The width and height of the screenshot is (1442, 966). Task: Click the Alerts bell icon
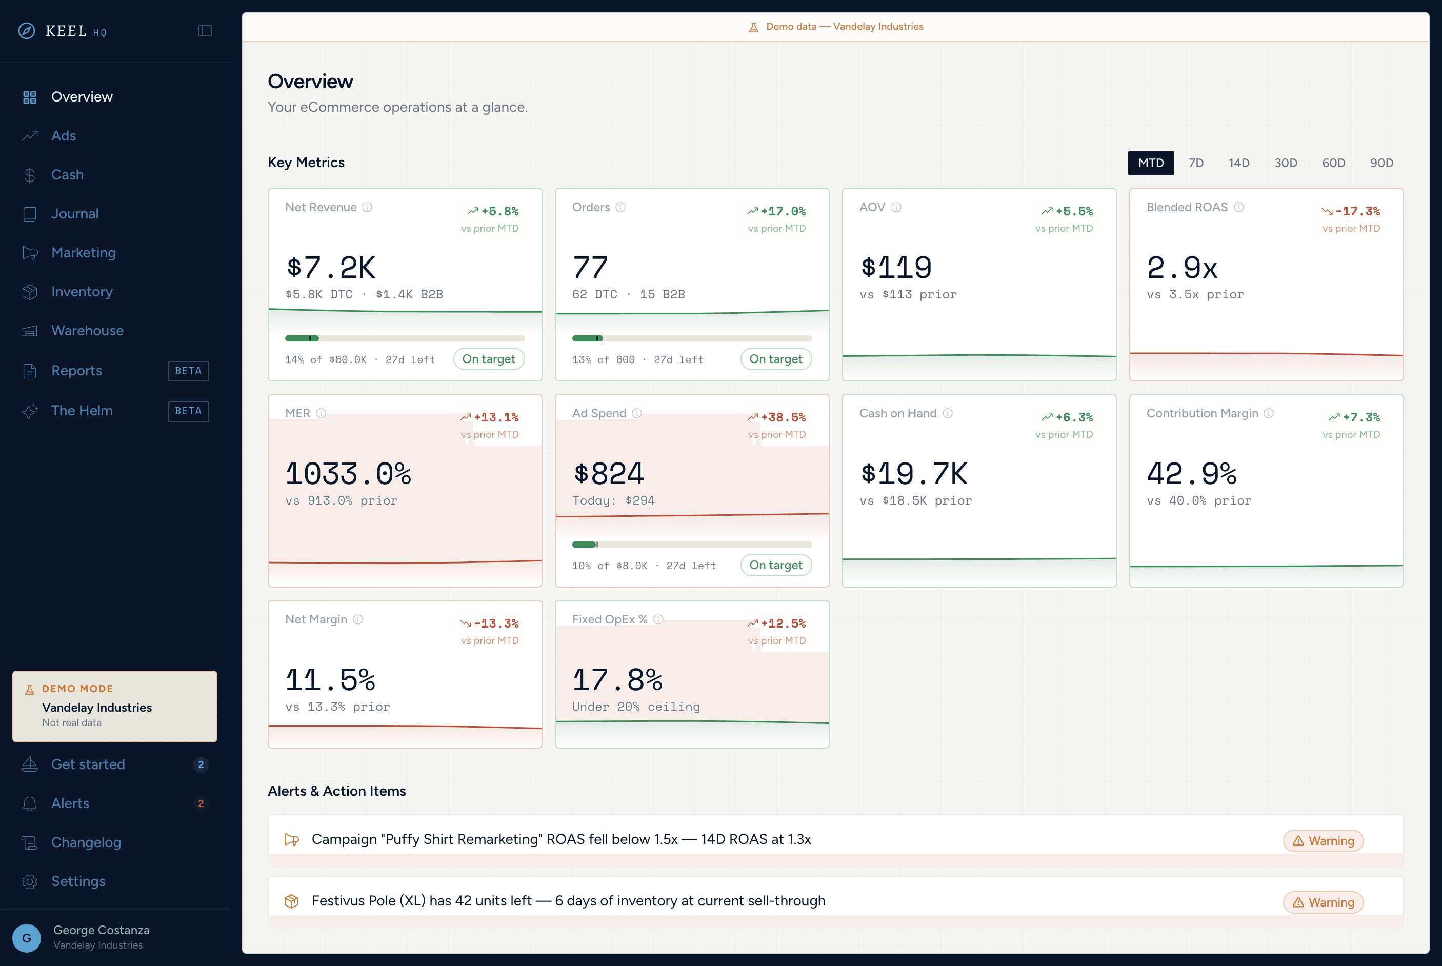click(x=30, y=803)
